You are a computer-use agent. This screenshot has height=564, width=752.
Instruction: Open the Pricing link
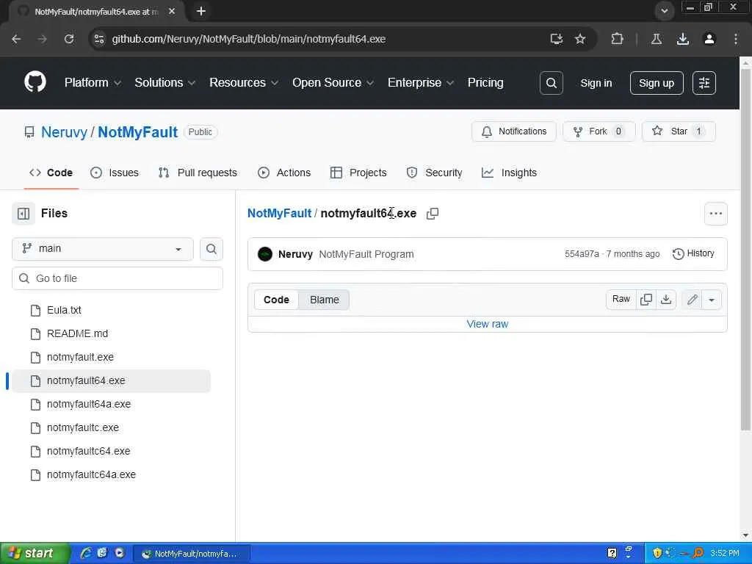pos(485,82)
